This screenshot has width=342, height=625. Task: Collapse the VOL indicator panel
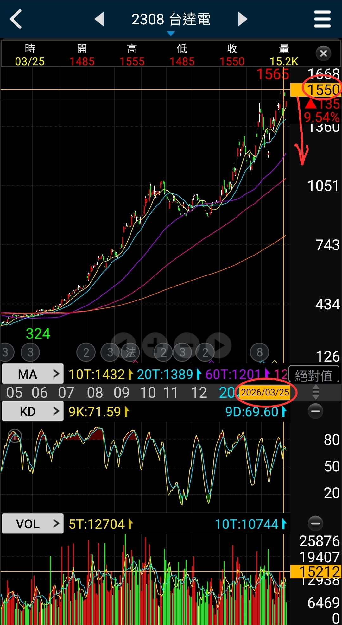point(315,523)
